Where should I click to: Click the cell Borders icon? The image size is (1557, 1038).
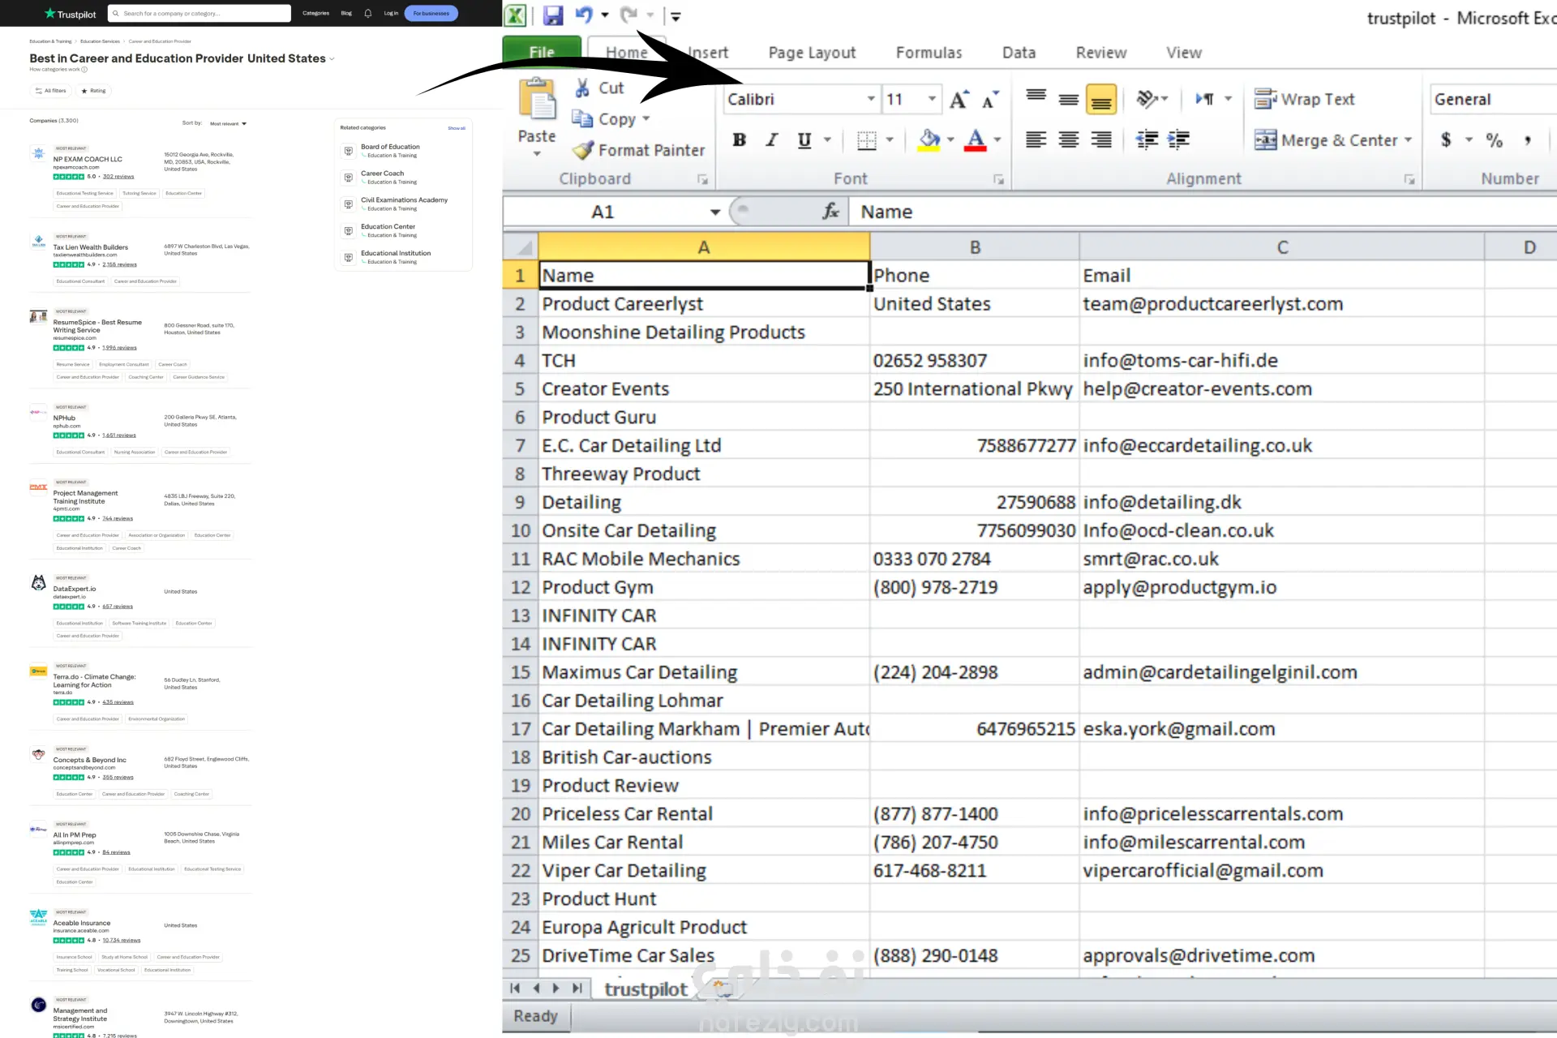point(867,140)
